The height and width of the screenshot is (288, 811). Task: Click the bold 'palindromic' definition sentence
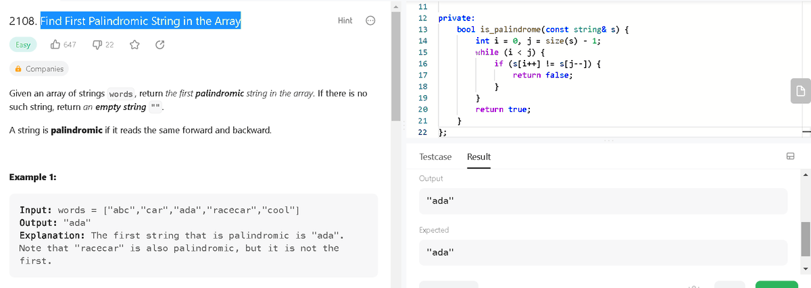point(140,129)
